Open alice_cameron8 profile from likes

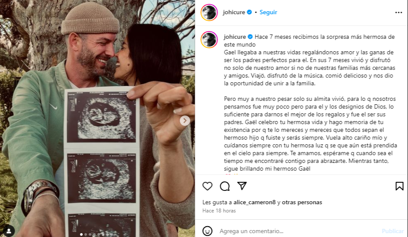[254, 202]
